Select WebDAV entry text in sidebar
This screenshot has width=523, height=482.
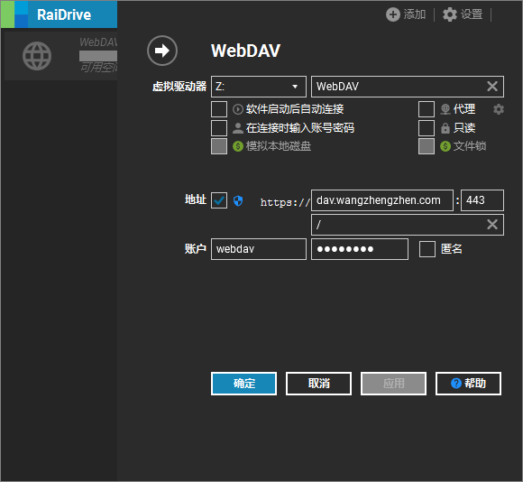point(98,42)
